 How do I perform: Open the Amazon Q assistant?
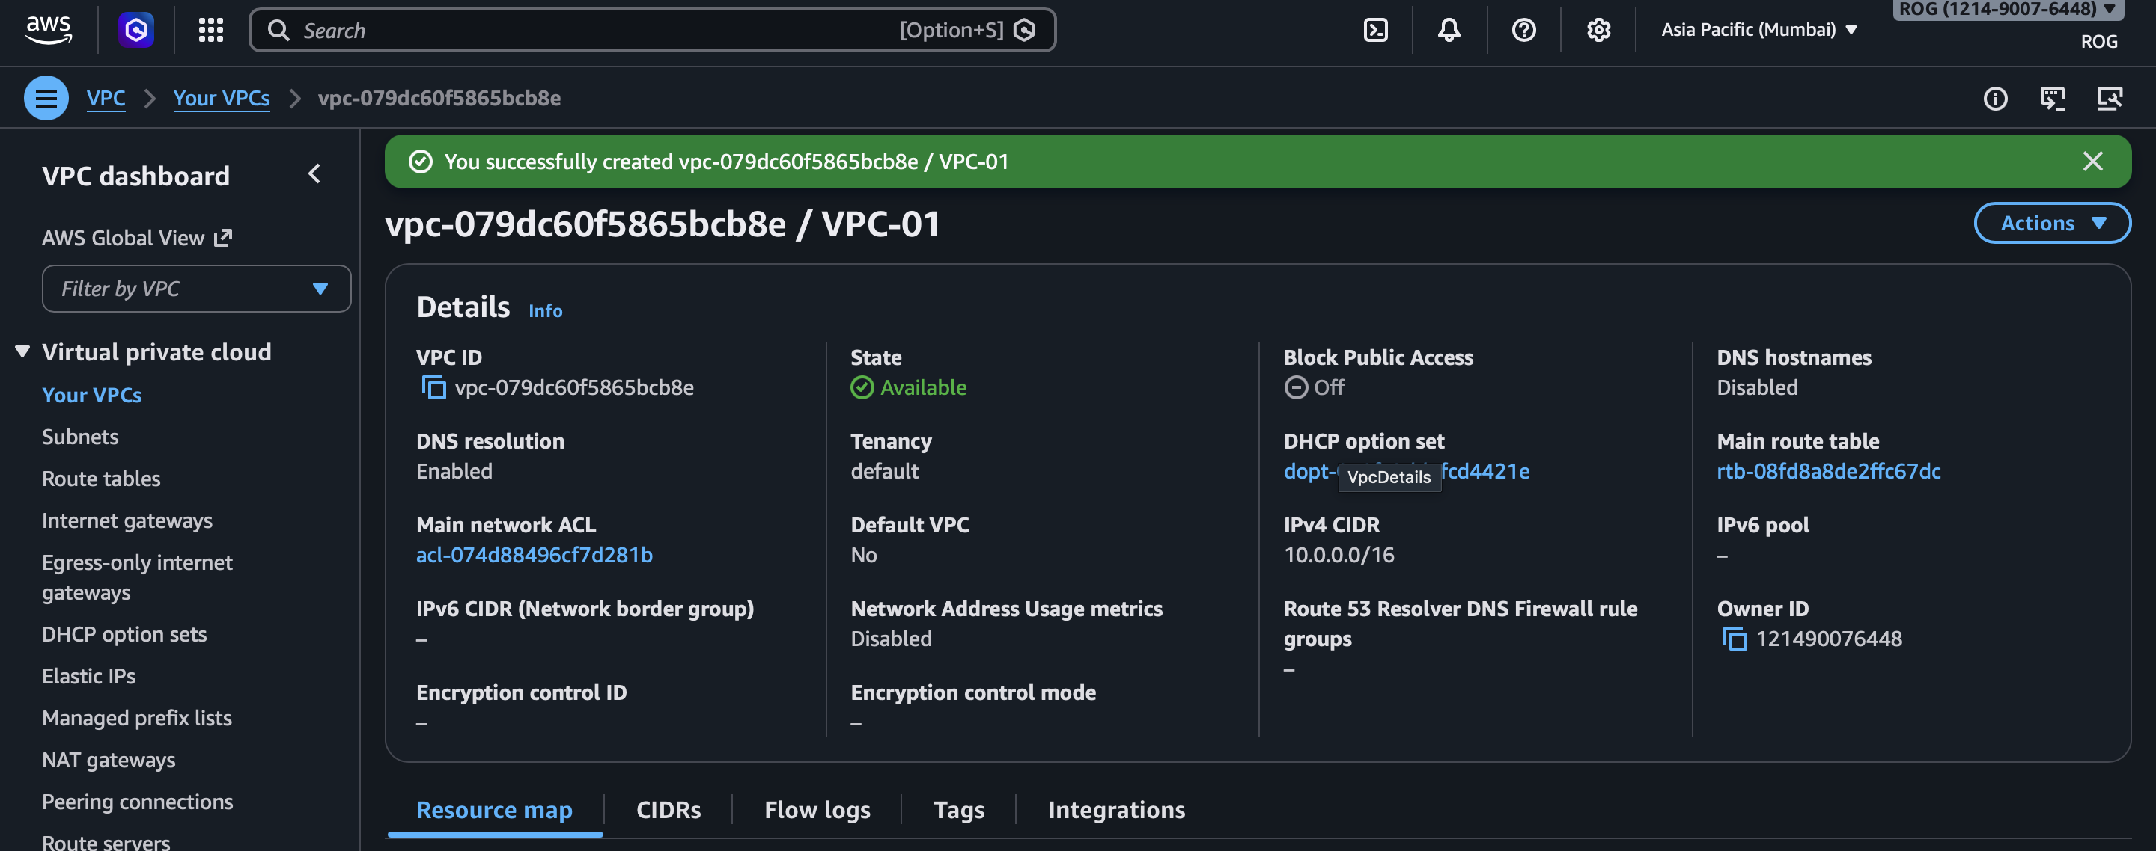click(136, 30)
